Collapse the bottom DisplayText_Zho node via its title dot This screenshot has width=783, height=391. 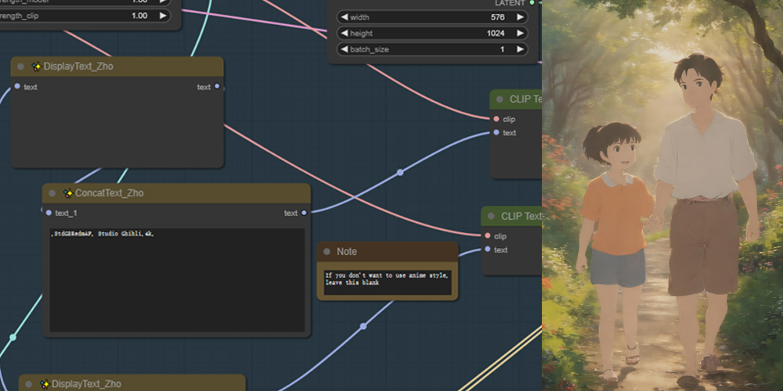point(28,384)
